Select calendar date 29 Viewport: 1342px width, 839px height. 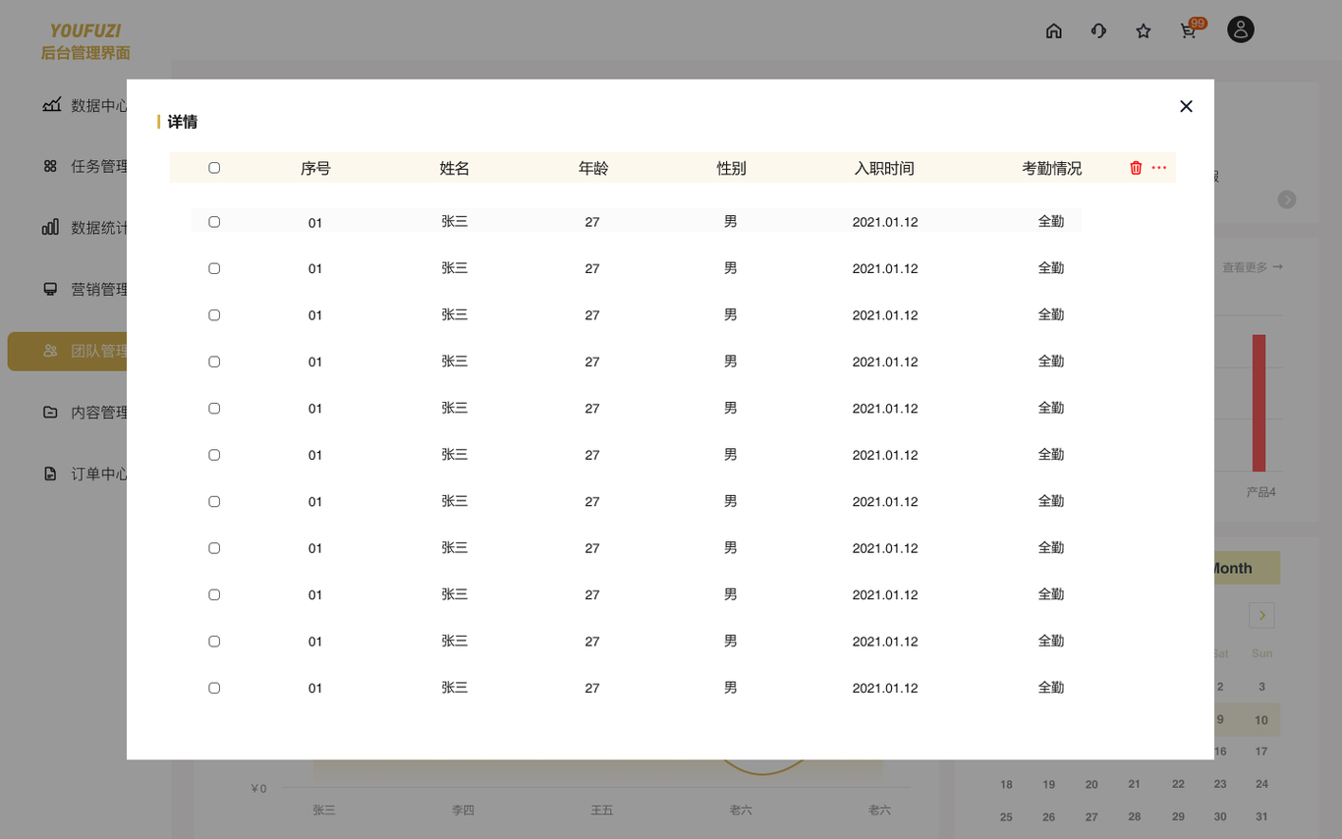pyautogui.click(x=1178, y=816)
